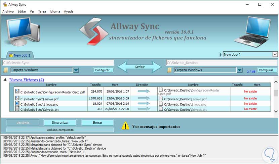Select C:\Solvetic Sync\Solvetic.txt file name

(40, 110)
